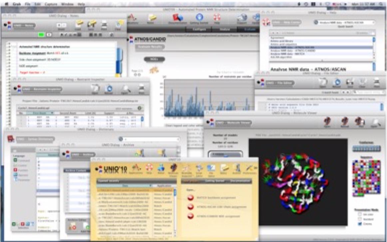This screenshot has height=242, width=387.
Task: Pick the green color button in Notes toolbar
Action: 41,35
